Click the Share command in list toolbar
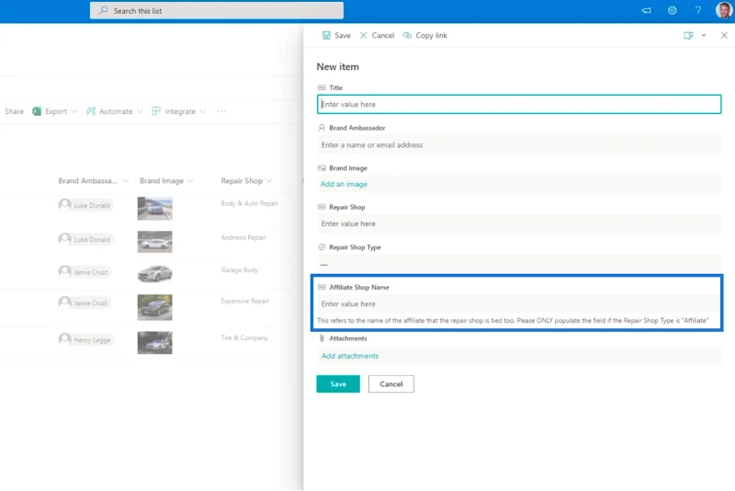 point(14,111)
